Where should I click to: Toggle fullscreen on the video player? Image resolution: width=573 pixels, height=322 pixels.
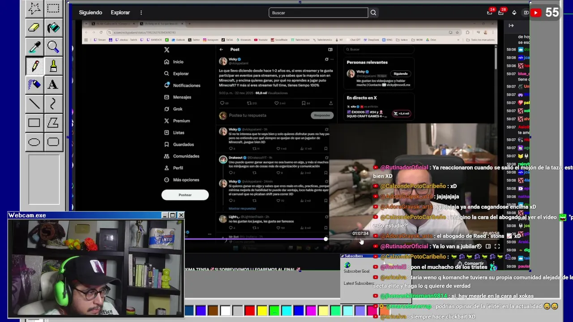point(497,246)
